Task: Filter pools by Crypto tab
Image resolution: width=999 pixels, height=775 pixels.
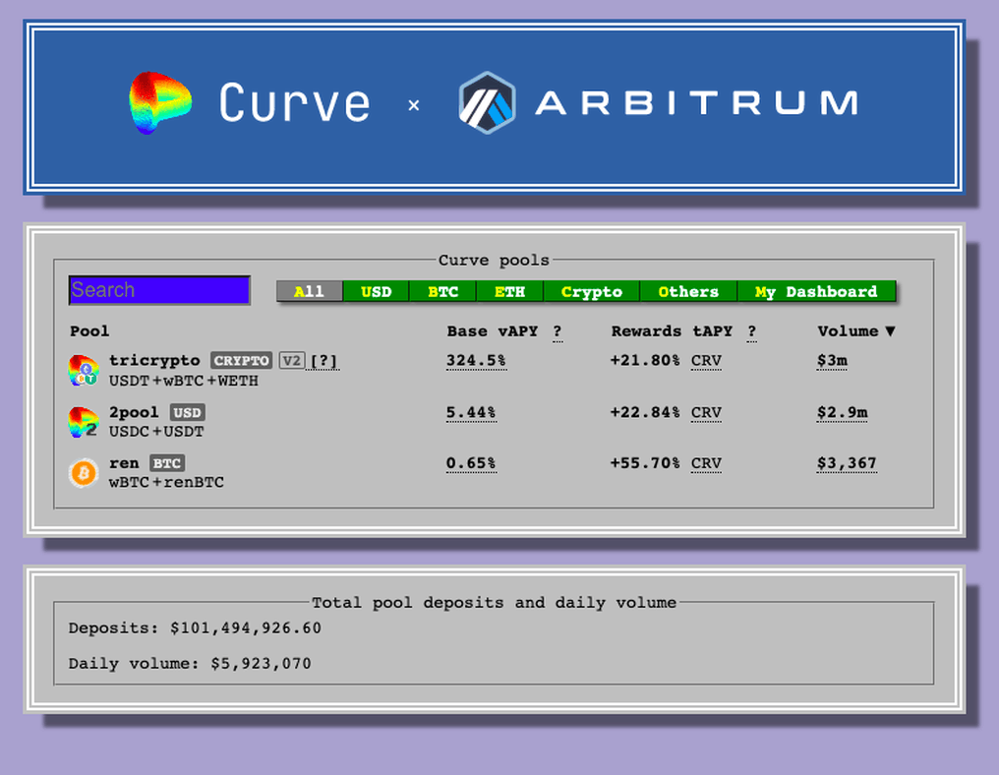Action: [591, 291]
